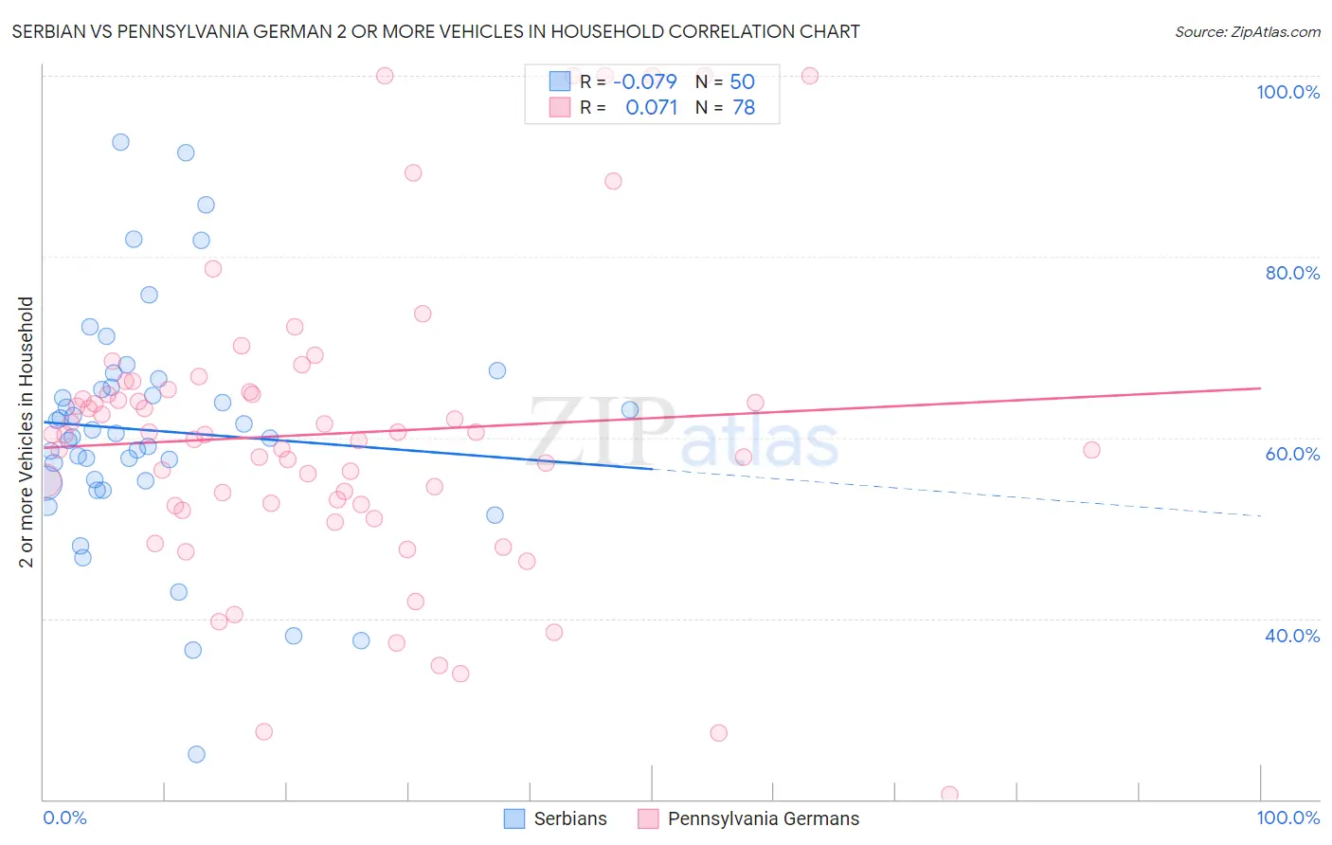The image size is (1332, 845).
Task: Click the N = 50 statistic text
Action: coord(725,81)
